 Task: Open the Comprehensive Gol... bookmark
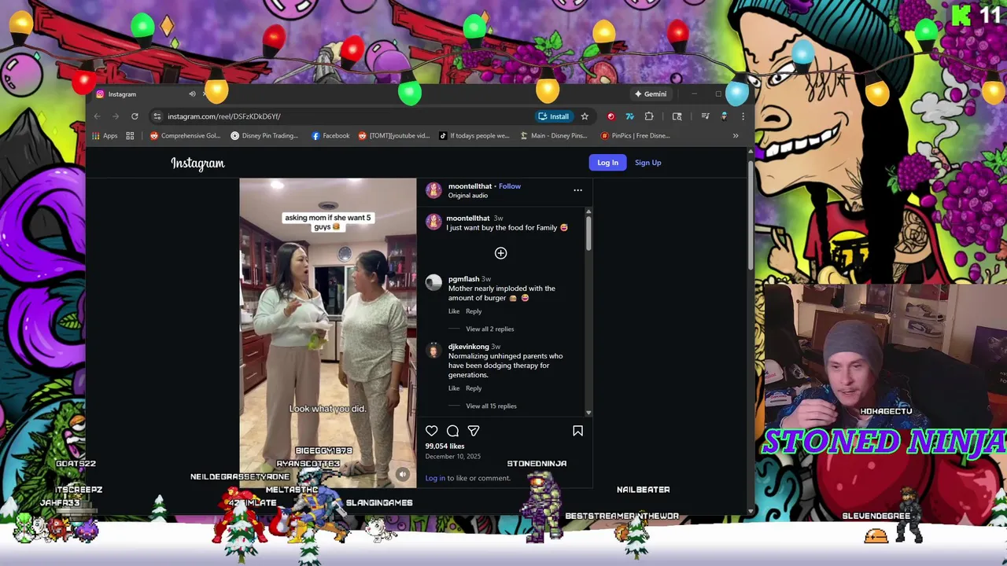[x=186, y=136]
